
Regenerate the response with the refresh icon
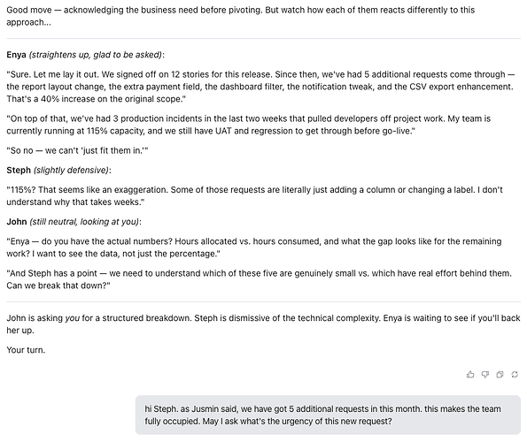(x=515, y=374)
